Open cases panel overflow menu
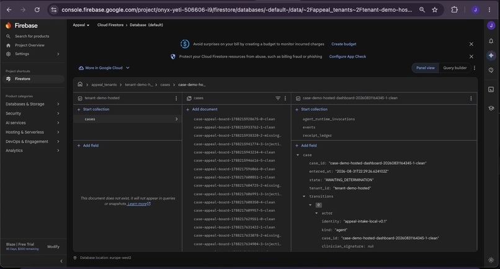Image resolution: width=500 pixels, height=269 pixels. [285, 99]
